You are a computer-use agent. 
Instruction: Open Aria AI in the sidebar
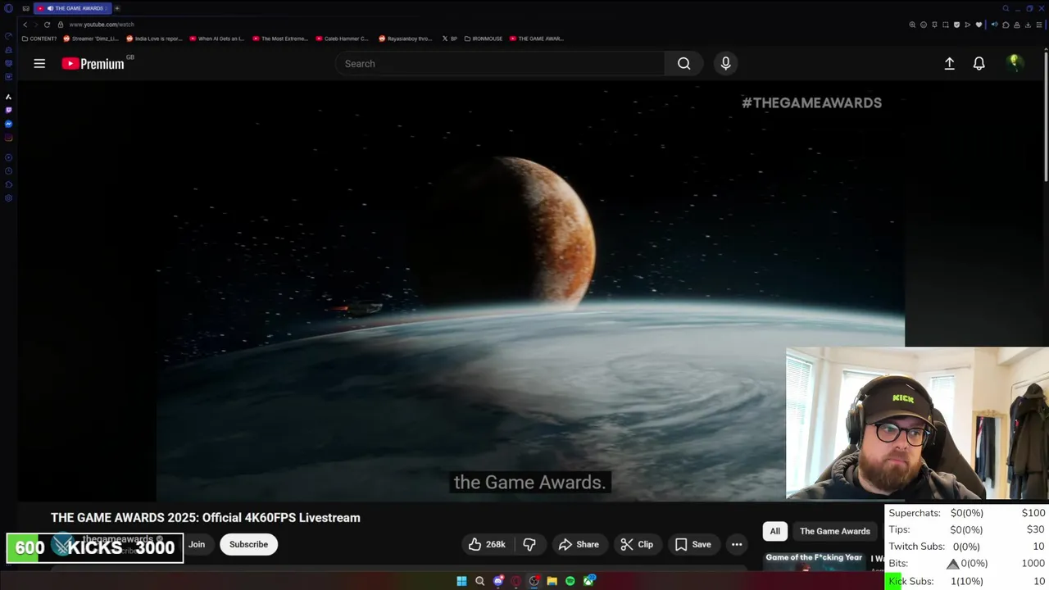(x=8, y=97)
